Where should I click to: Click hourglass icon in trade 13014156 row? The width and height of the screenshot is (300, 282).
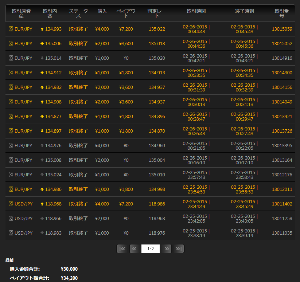(x=11, y=87)
